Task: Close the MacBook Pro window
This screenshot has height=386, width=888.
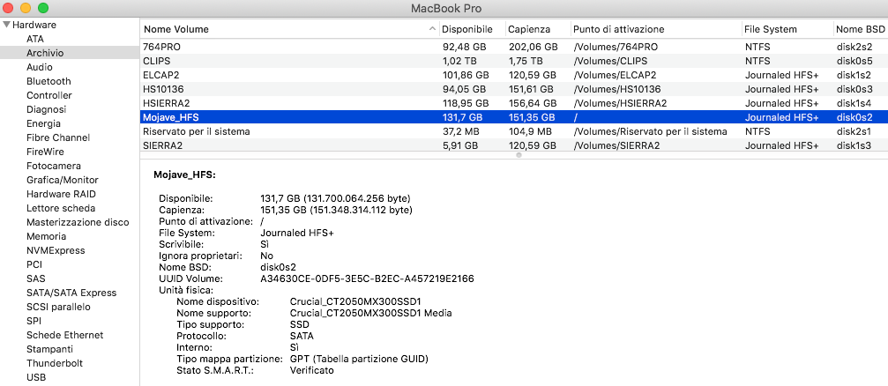Action: coord(9,8)
